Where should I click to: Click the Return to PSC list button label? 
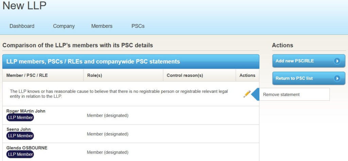click(x=294, y=78)
